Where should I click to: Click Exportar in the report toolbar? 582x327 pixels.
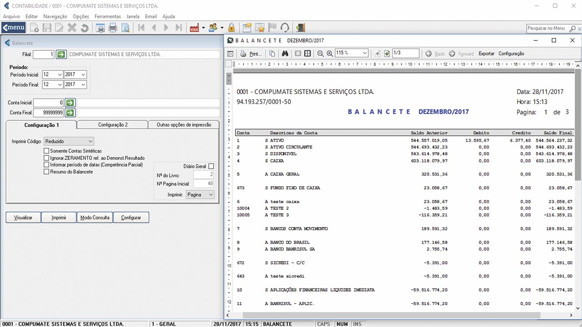coord(486,54)
